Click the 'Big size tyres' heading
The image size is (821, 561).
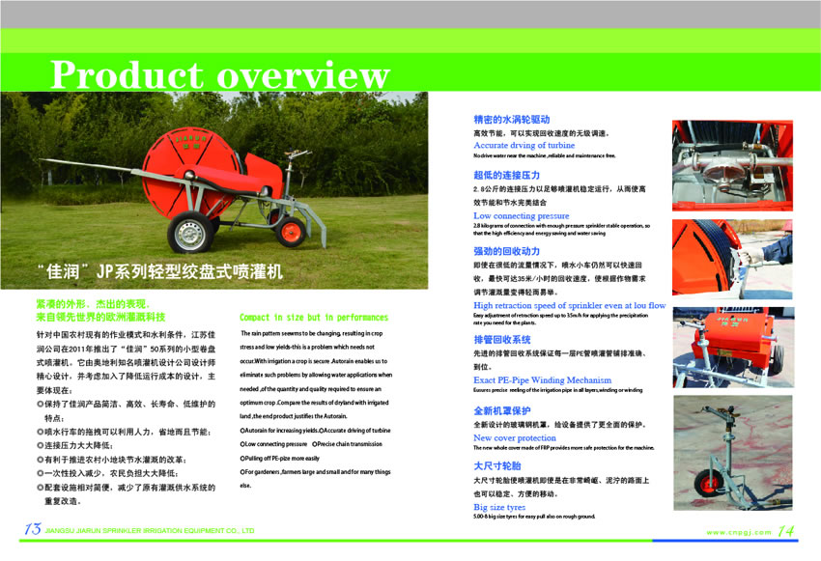click(x=499, y=506)
